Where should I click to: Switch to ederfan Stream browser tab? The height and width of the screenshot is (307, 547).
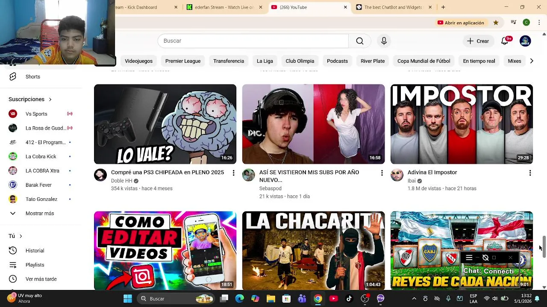(x=224, y=7)
